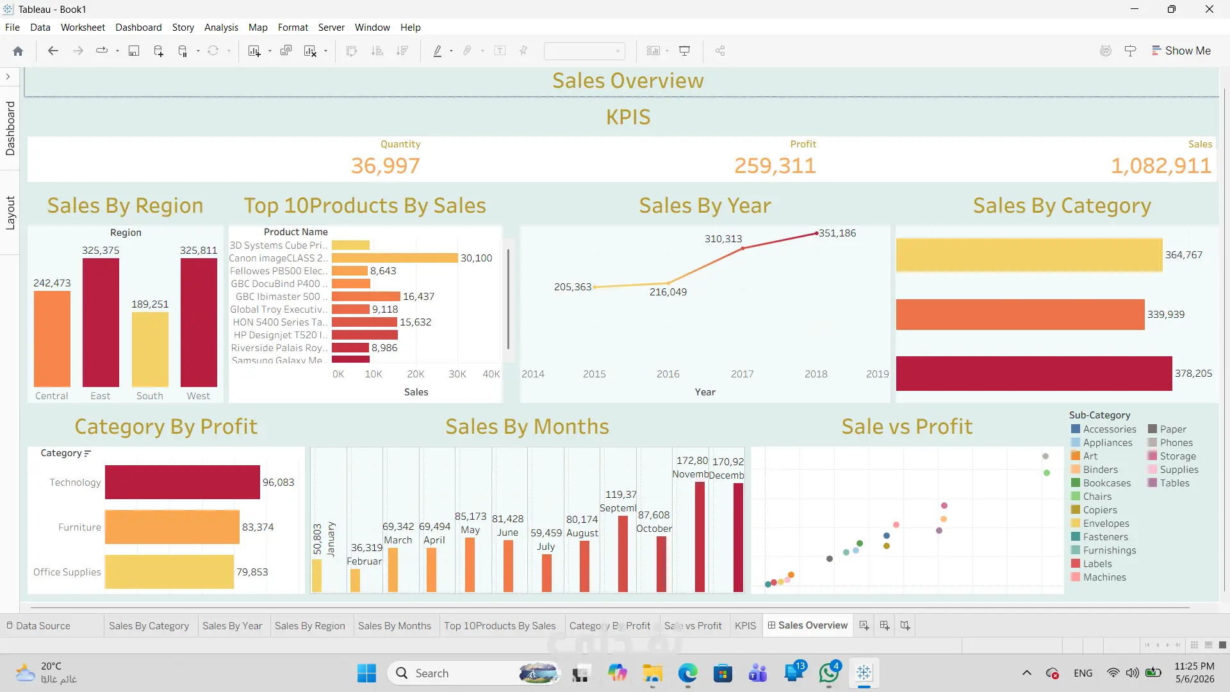This screenshot has height=692, width=1230.
Task: Switch to show filmstrip view
Action: coord(1208,645)
